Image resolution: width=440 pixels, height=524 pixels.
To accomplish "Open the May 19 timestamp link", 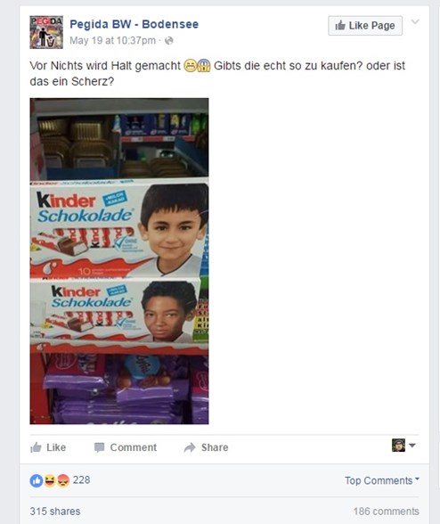I will pos(112,40).
